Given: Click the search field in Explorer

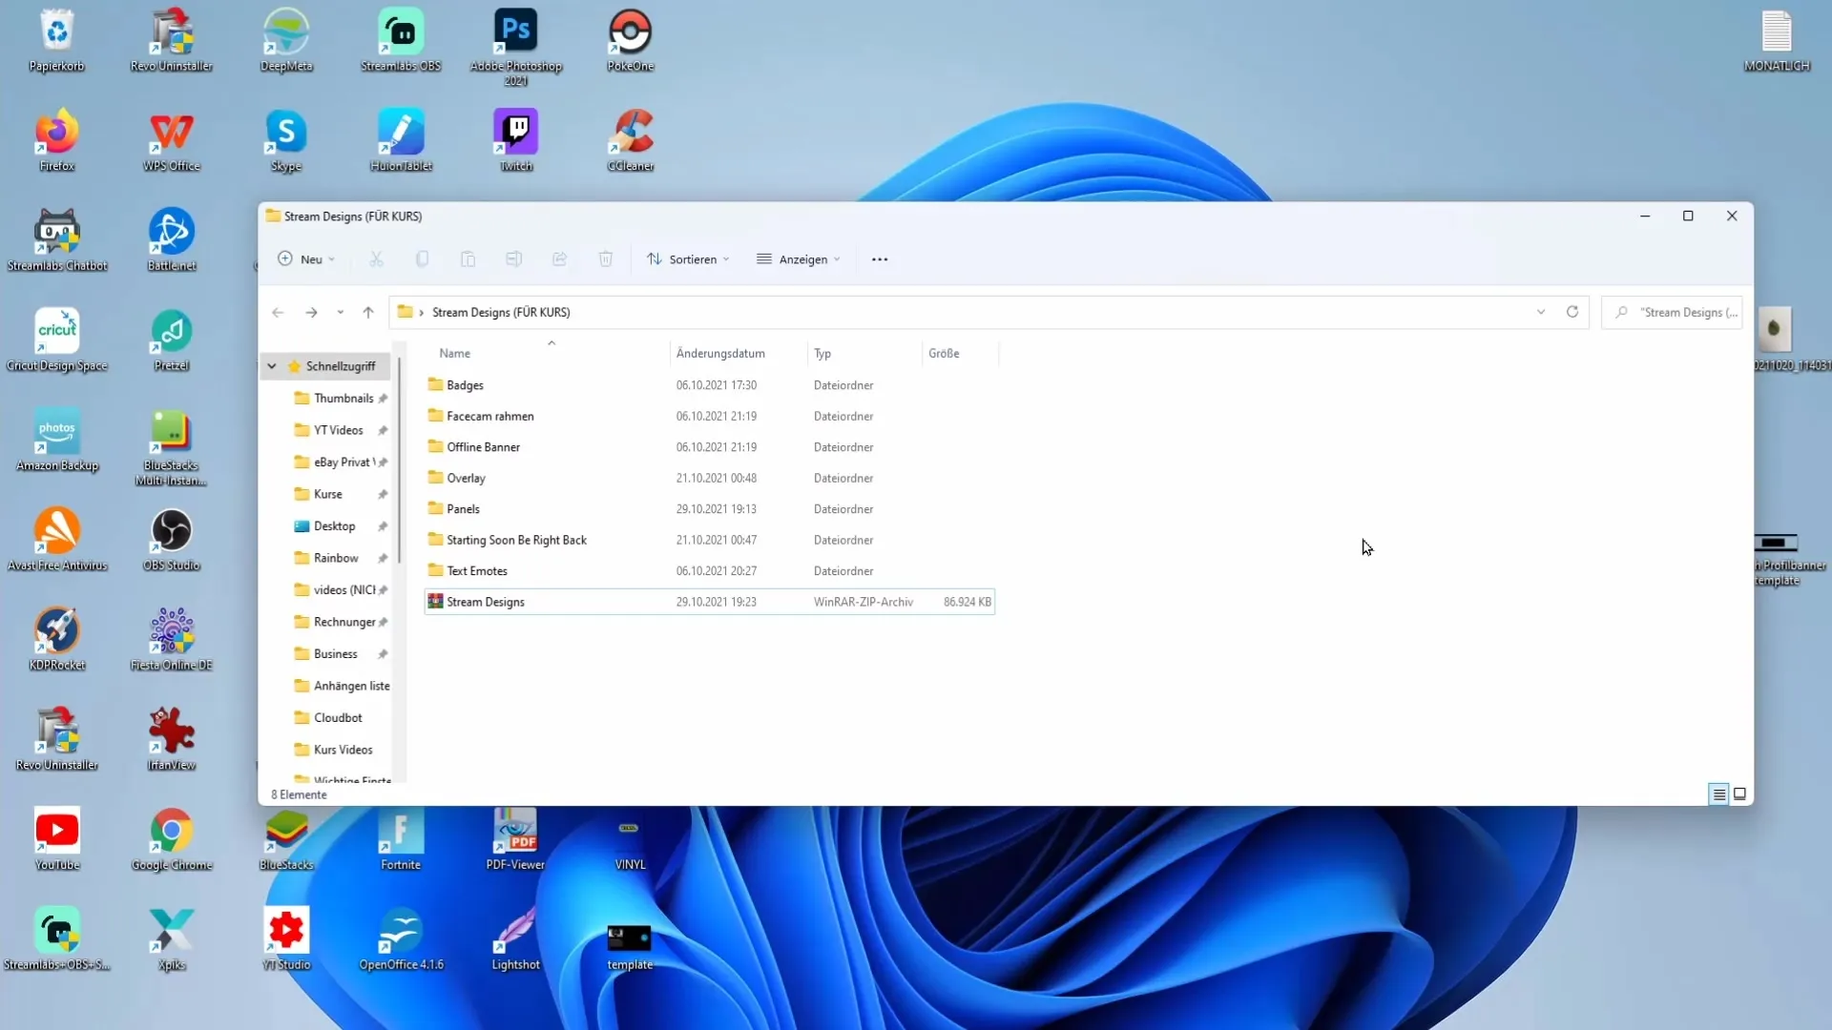Looking at the screenshot, I should pos(1672,312).
